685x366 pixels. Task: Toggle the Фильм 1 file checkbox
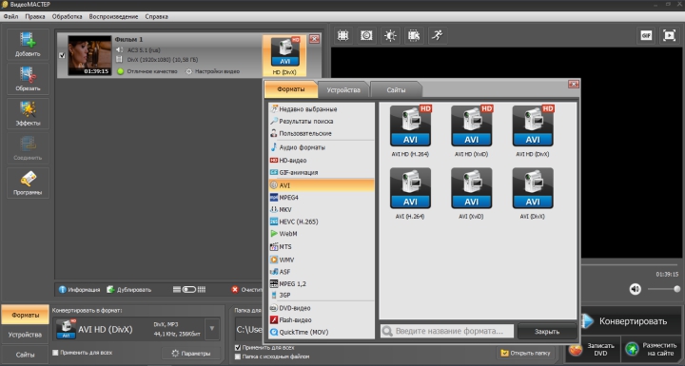click(62, 55)
